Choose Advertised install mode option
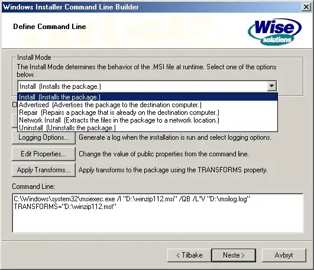 click(x=148, y=105)
